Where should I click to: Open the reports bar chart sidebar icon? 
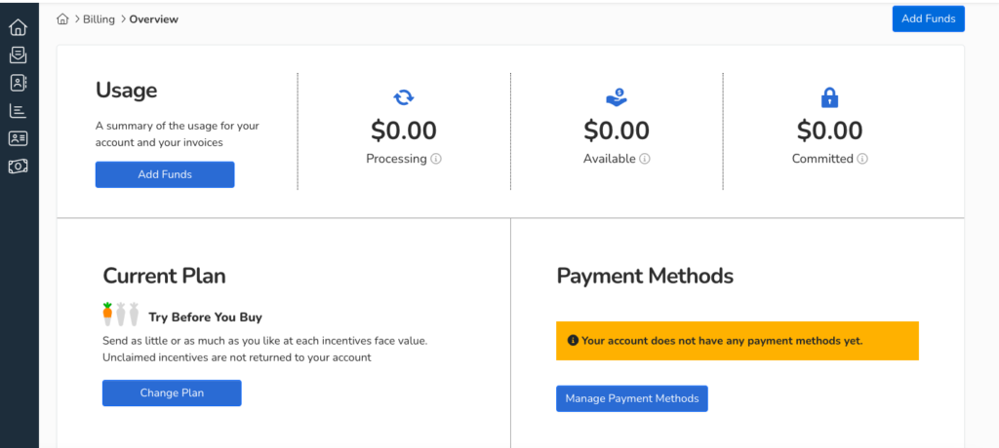pyautogui.click(x=18, y=111)
